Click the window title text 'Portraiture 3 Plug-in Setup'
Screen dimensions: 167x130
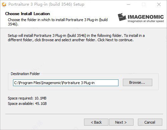[46, 4]
